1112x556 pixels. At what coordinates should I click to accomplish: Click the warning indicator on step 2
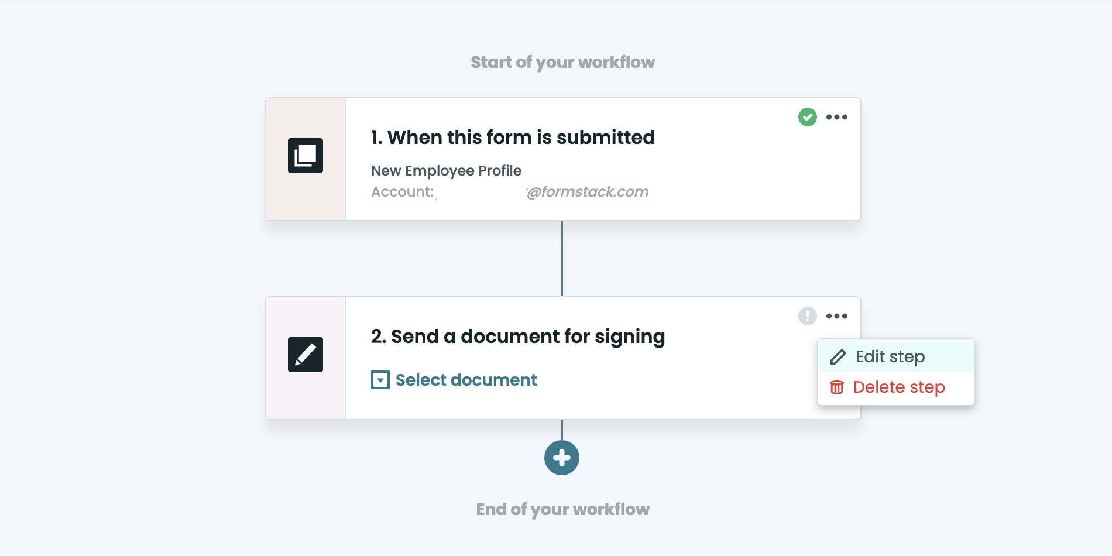807,316
